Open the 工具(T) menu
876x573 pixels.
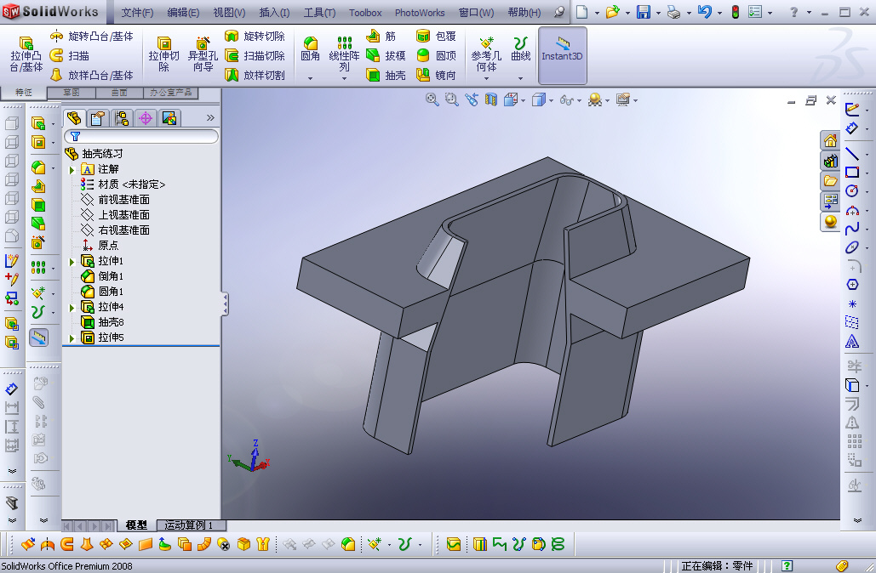pos(319,12)
